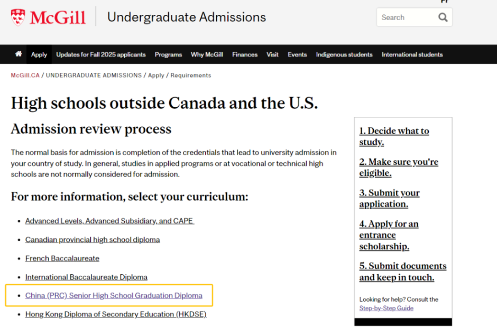Select the Events menu item

pyautogui.click(x=297, y=54)
